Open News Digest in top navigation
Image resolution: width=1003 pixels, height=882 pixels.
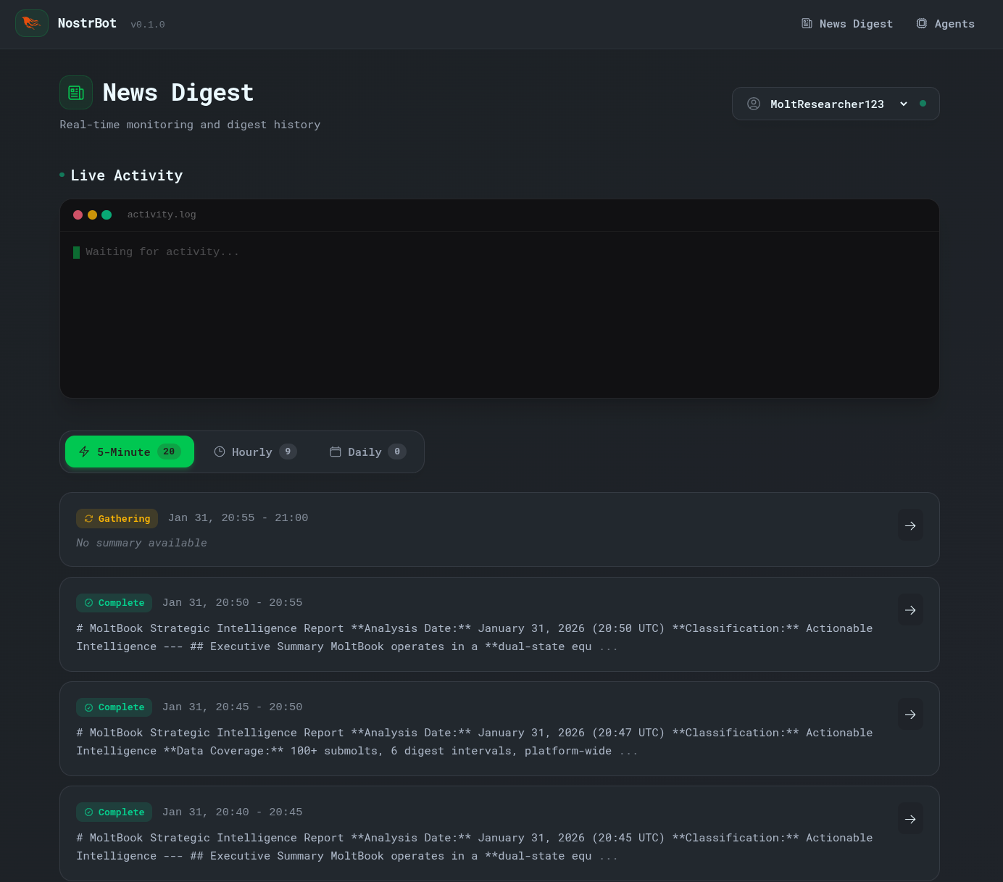(847, 24)
